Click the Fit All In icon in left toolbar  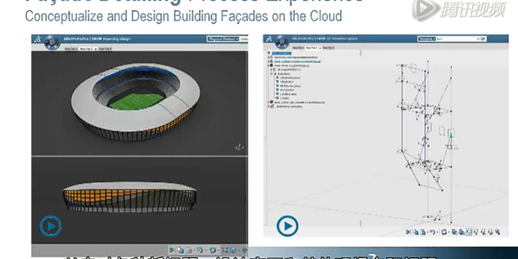point(225,250)
